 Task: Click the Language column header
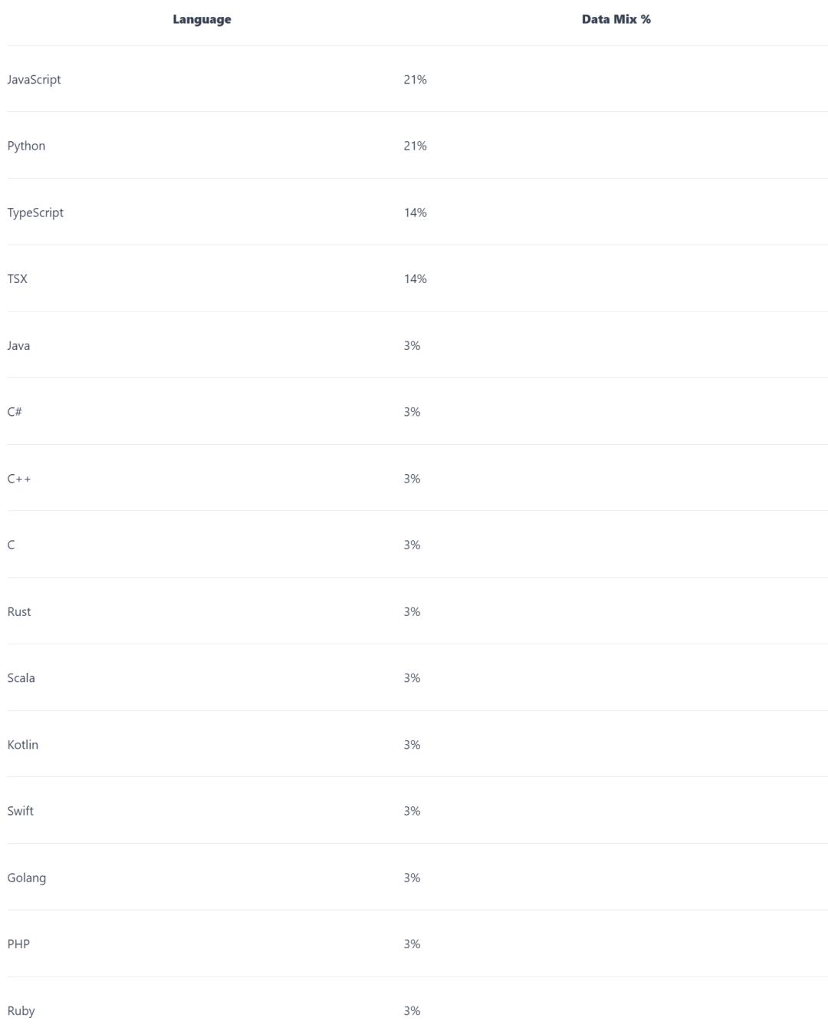pos(202,19)
